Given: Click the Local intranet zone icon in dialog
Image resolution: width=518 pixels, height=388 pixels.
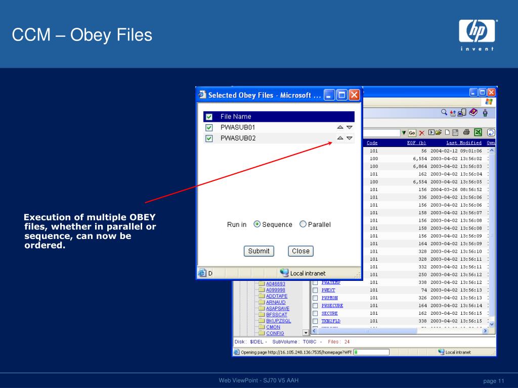Looking at the screenshot, I should tap(284, 273).
